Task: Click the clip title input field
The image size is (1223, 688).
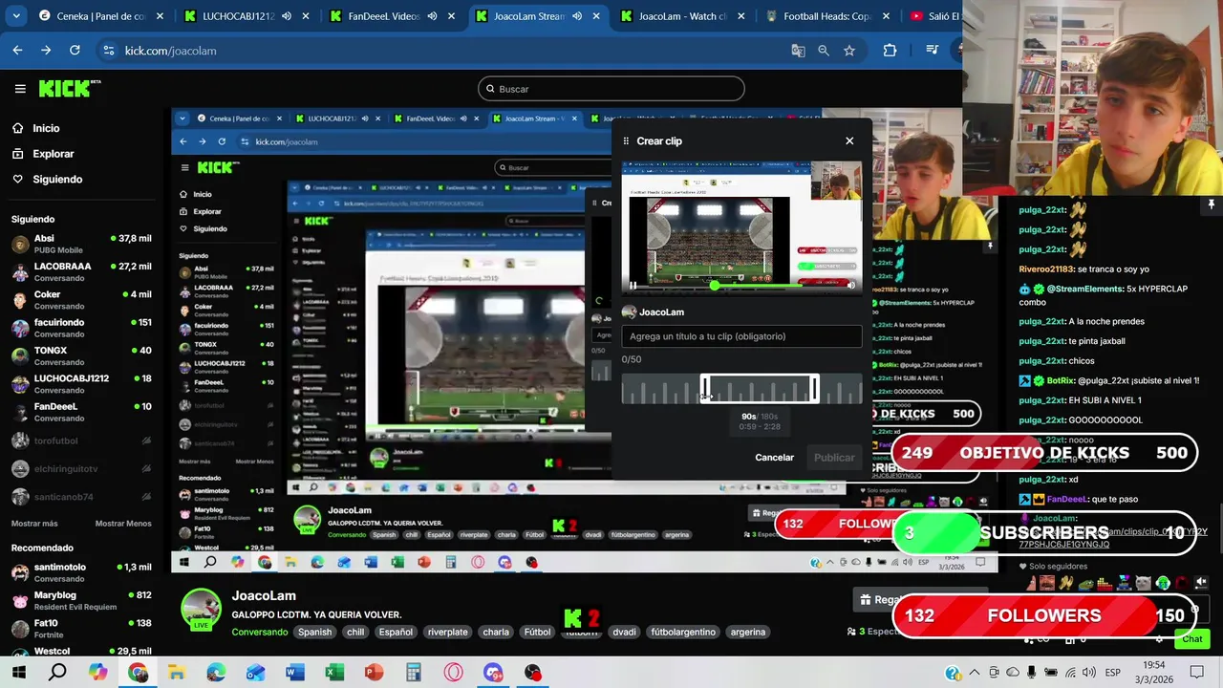Action: pos(741,336)
